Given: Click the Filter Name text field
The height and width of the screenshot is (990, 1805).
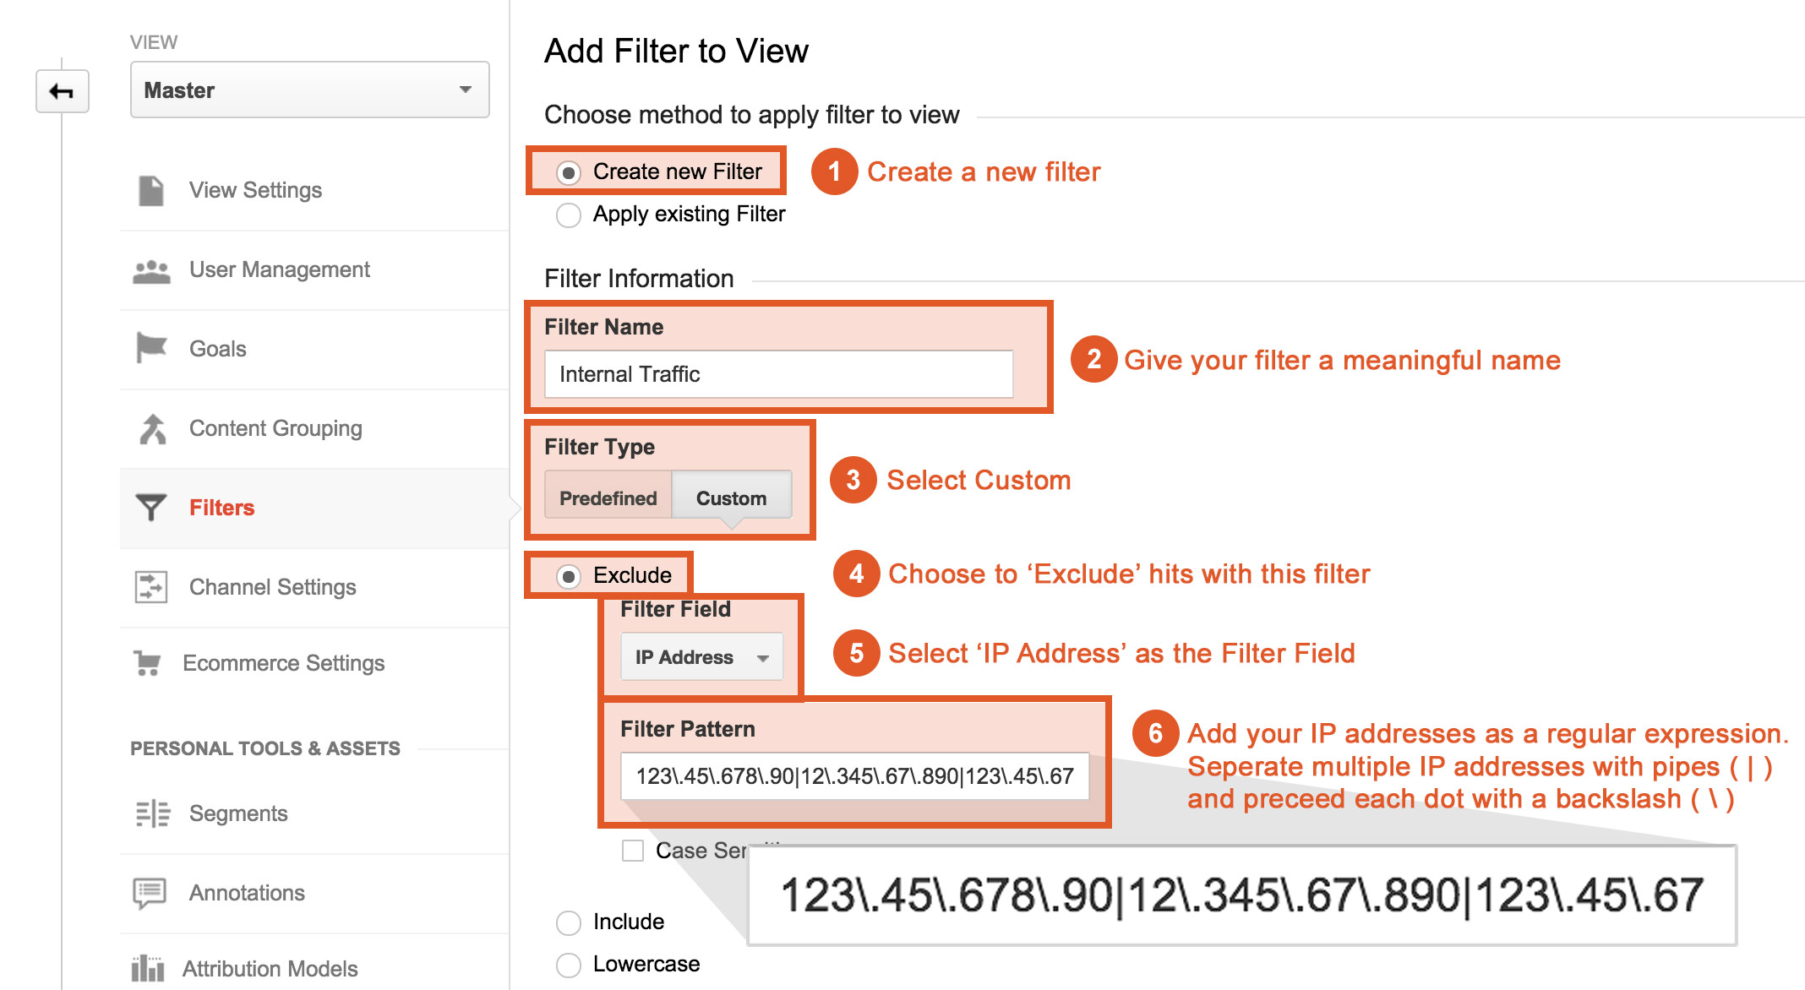Looking at the screenshot, I should [x=778, y=374].
